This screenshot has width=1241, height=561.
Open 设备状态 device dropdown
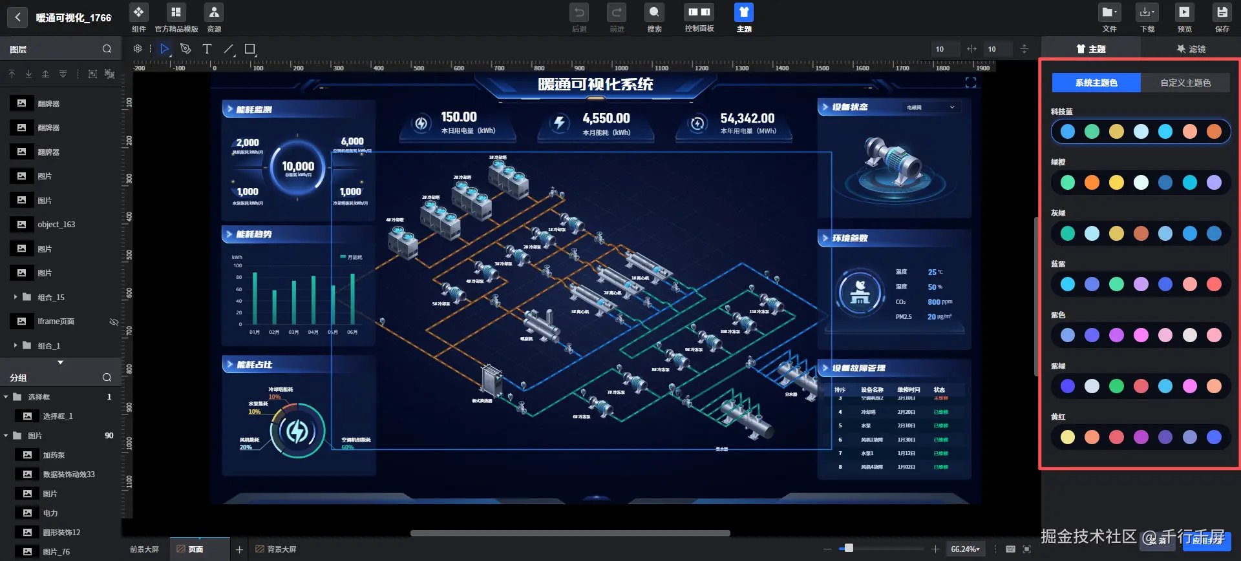(931, 107)
